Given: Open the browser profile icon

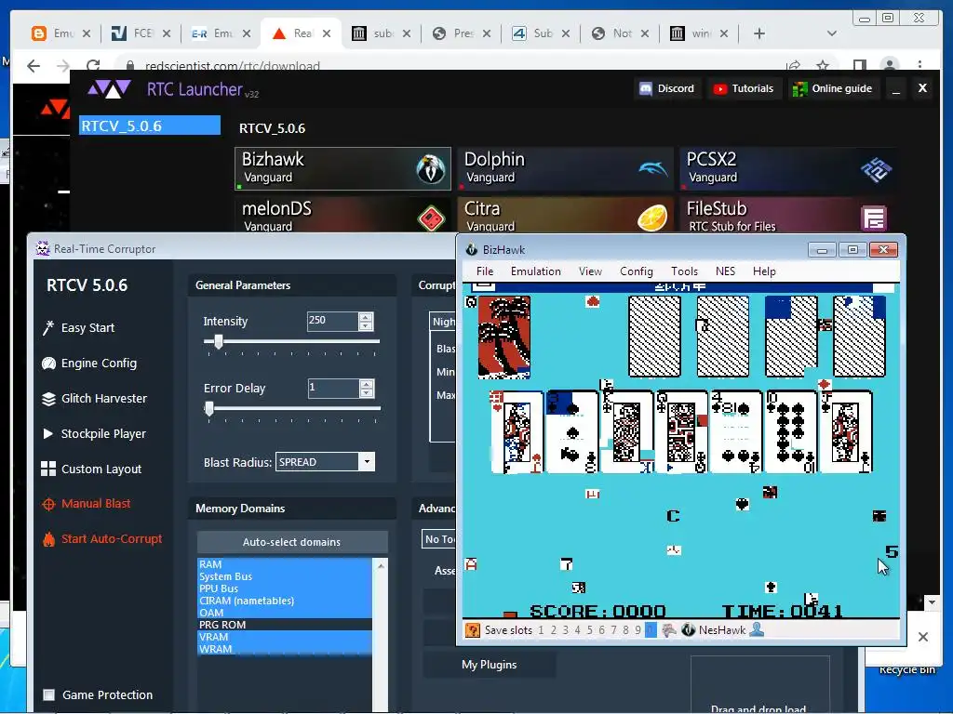Looking at the screenshot, I should click(889, 66).
